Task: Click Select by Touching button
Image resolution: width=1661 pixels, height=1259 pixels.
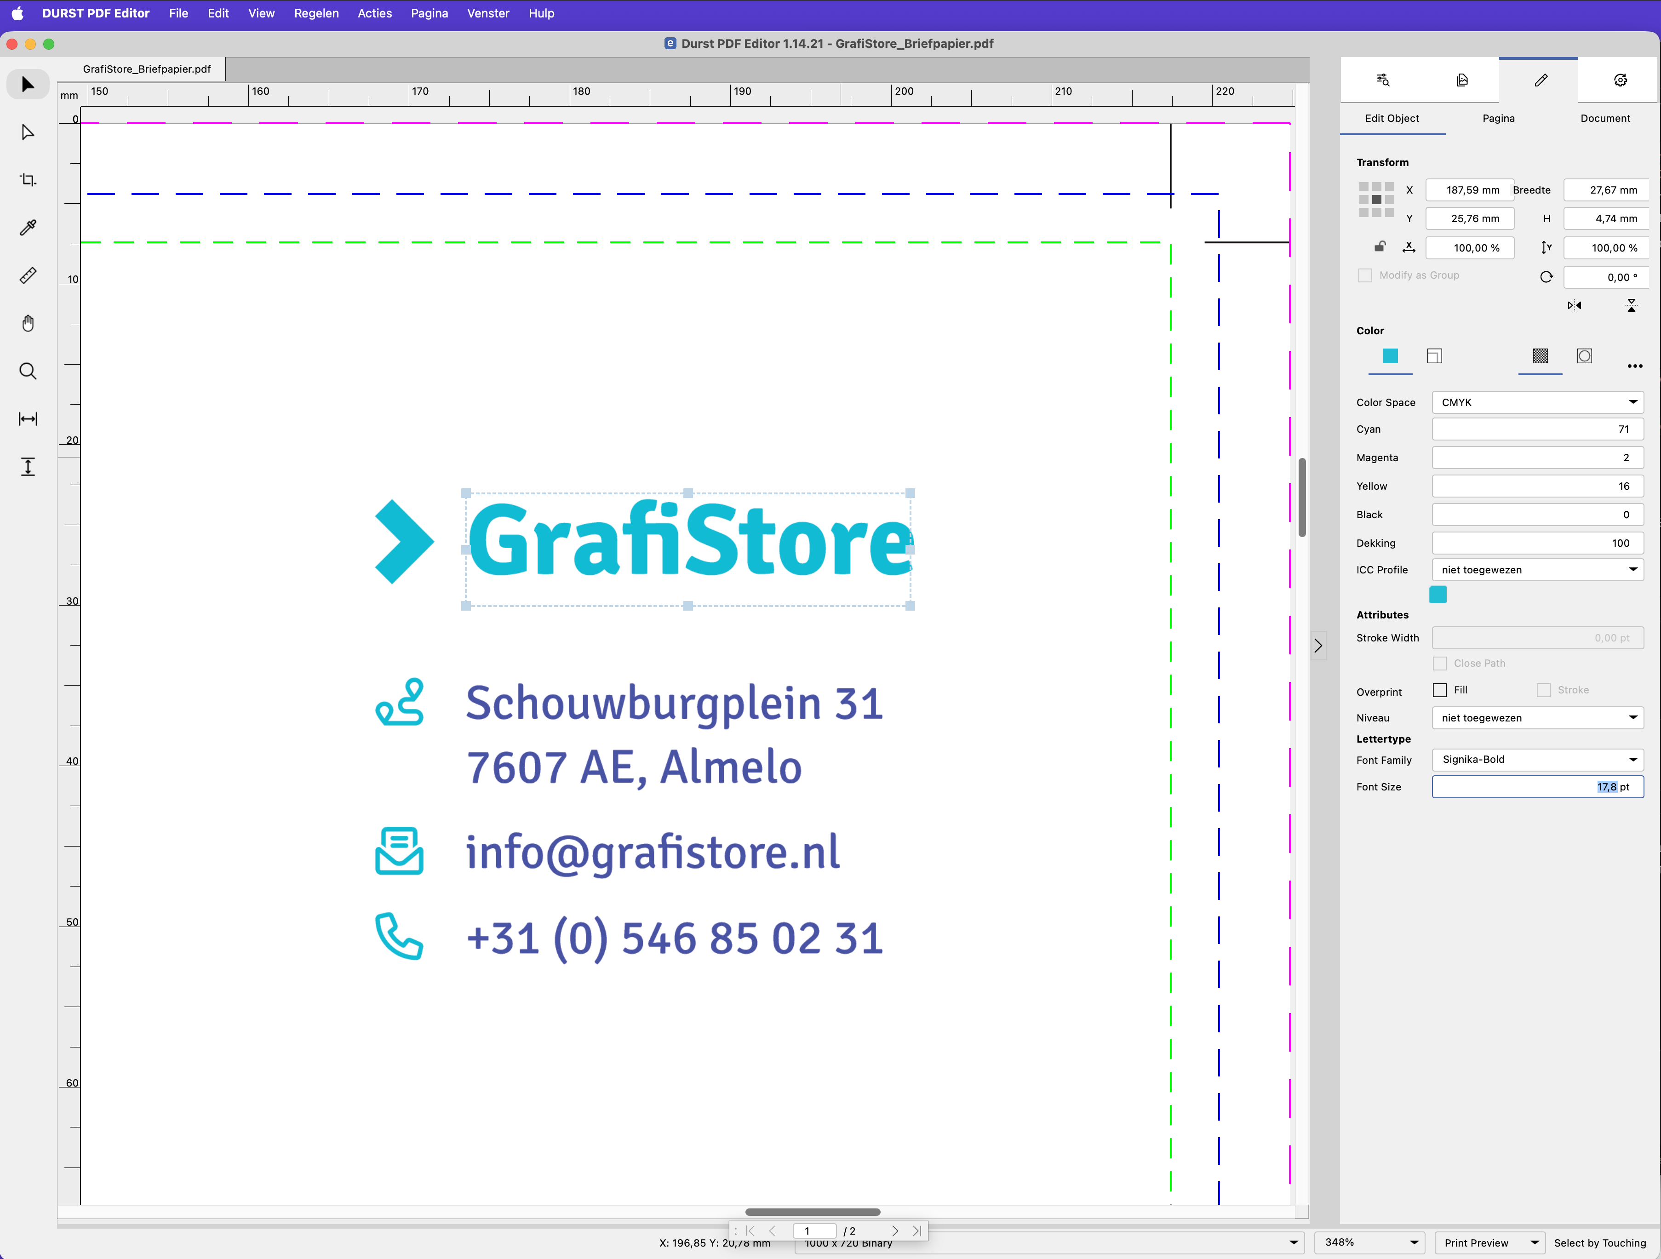Action: pyautogui.click(x=1599, y=1242)
